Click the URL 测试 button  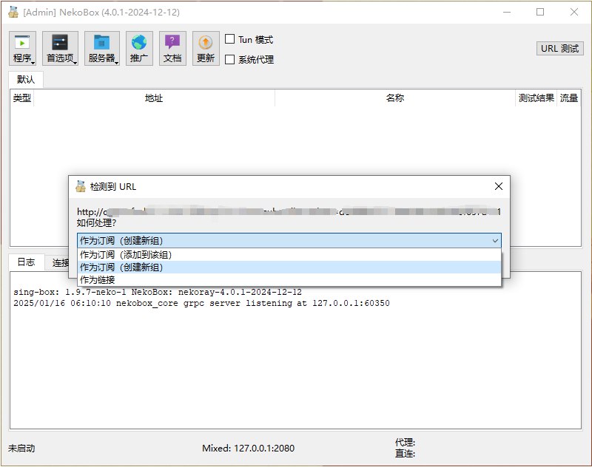coord(559,48)
